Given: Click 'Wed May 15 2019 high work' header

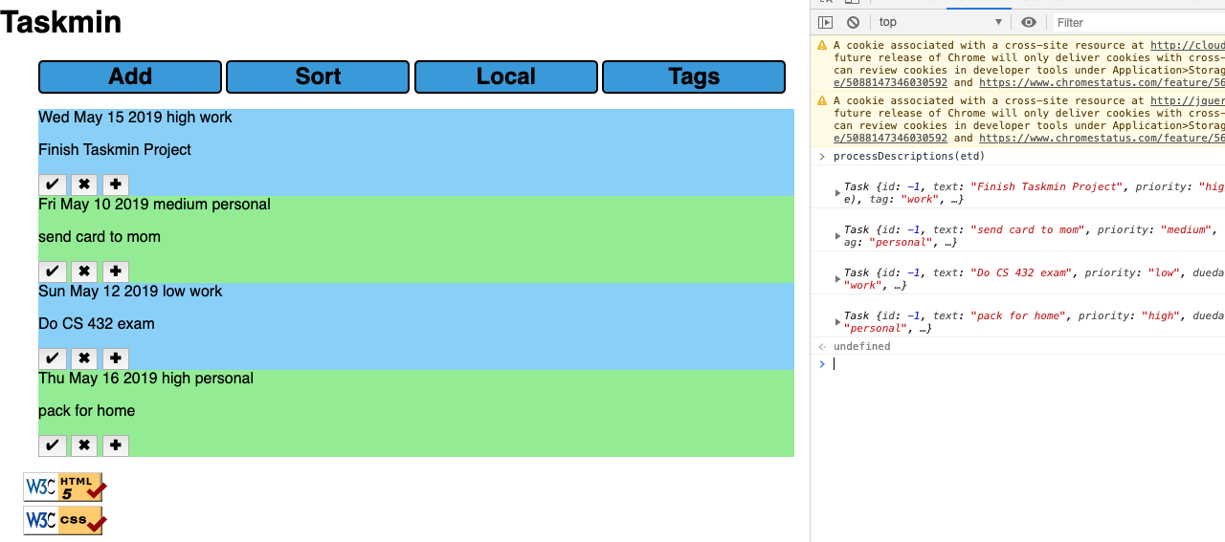Looking at the screenshot, I should click(x=135, y=118).
